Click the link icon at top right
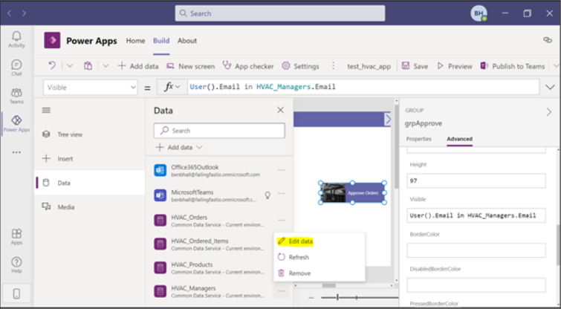The height and width of the screenshot is (309, 561). (548, 40)
